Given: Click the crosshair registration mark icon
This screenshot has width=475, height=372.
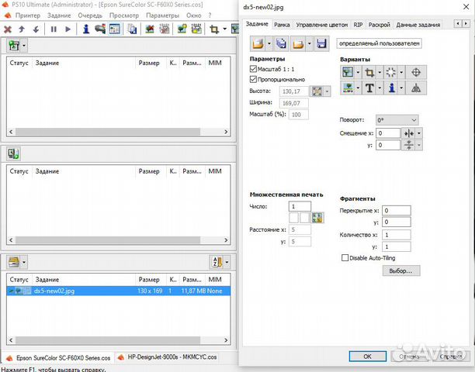Looking at the screenshot, I should 415,72.
